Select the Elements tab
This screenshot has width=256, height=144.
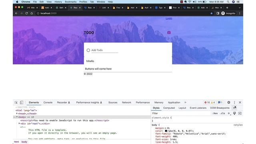pyautogui.click(x=34, y=102)
